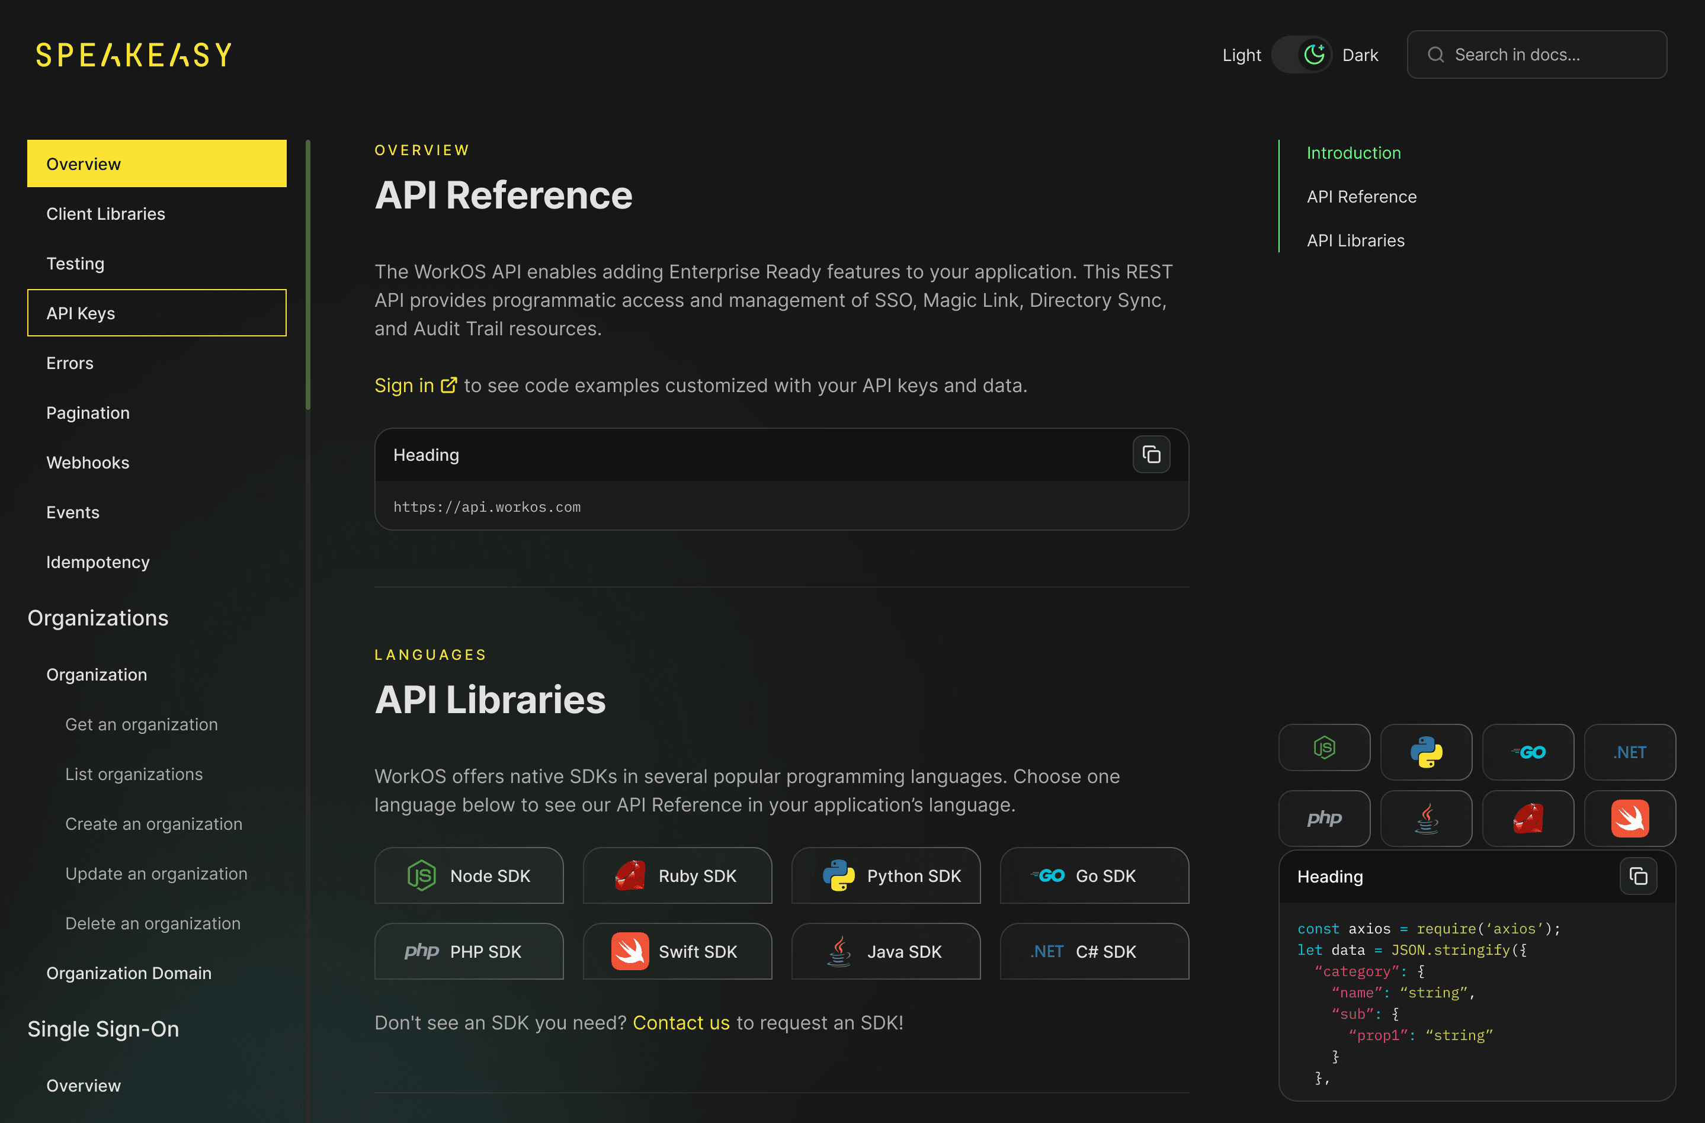Select the Python icon tile
1705x1123 pixels.
pos(1425,752)
